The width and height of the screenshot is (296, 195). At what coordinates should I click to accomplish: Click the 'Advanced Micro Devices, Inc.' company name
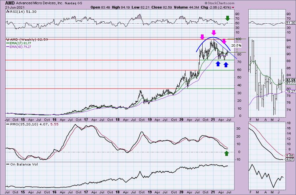pyautogui.click(x=40, y=3)
